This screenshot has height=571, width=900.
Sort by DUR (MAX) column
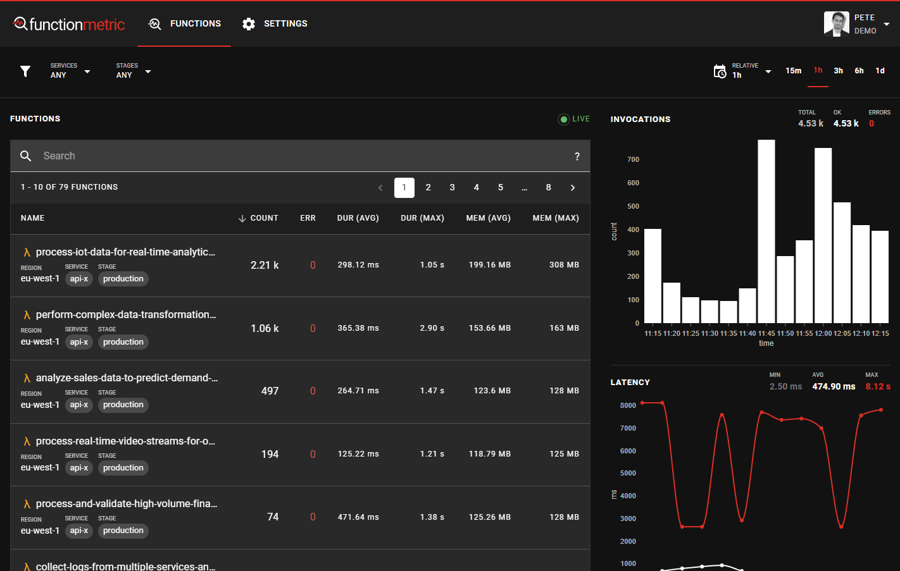point(423,218)
